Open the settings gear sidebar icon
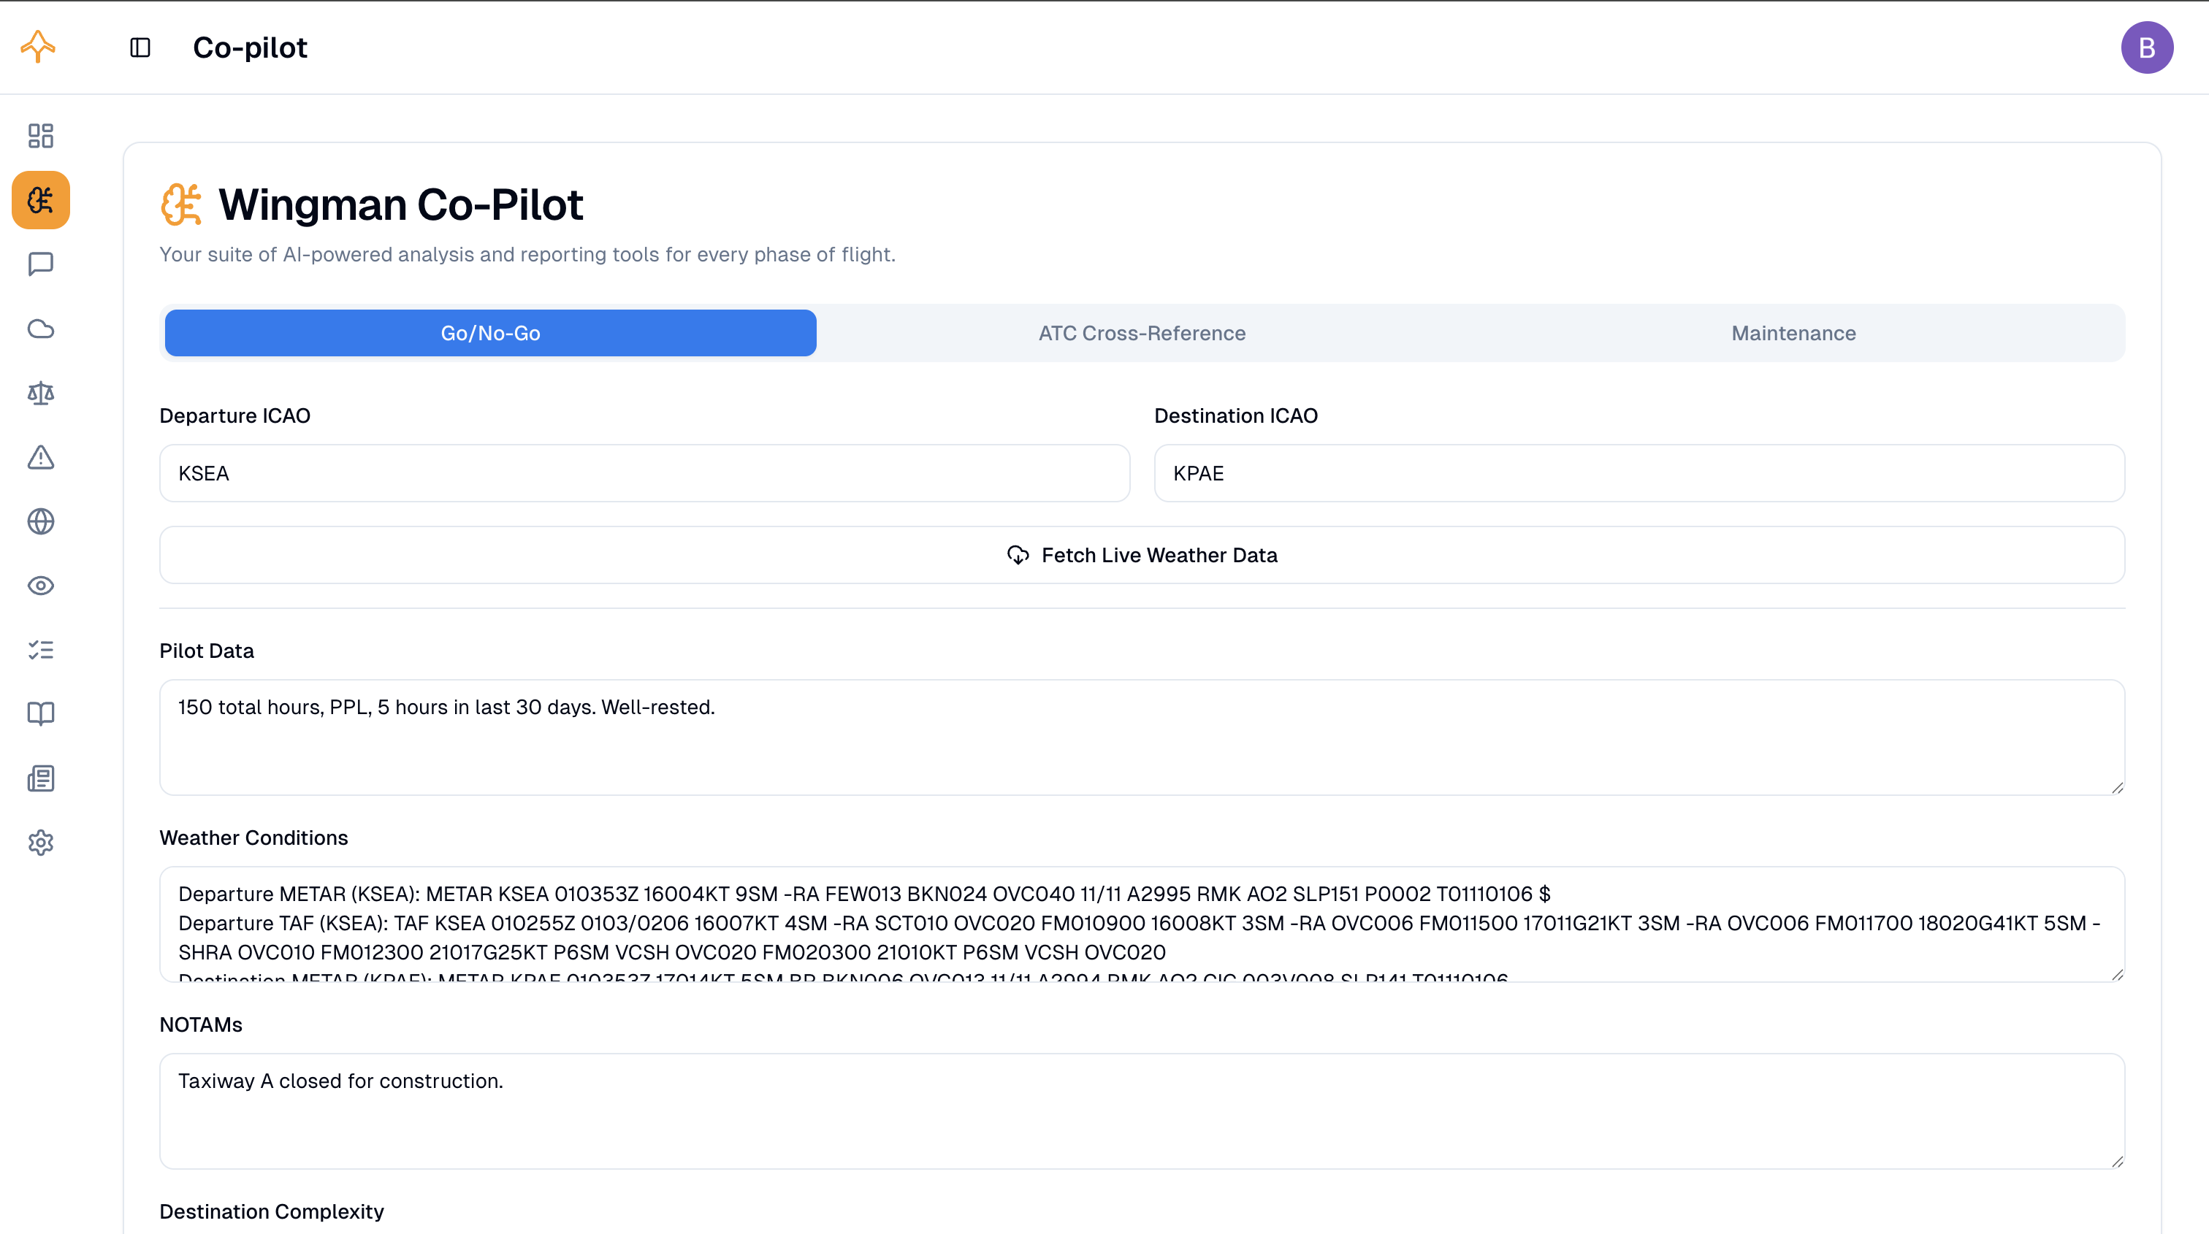Viewport: 2209px width, 1234px height. tap(40, 843)
